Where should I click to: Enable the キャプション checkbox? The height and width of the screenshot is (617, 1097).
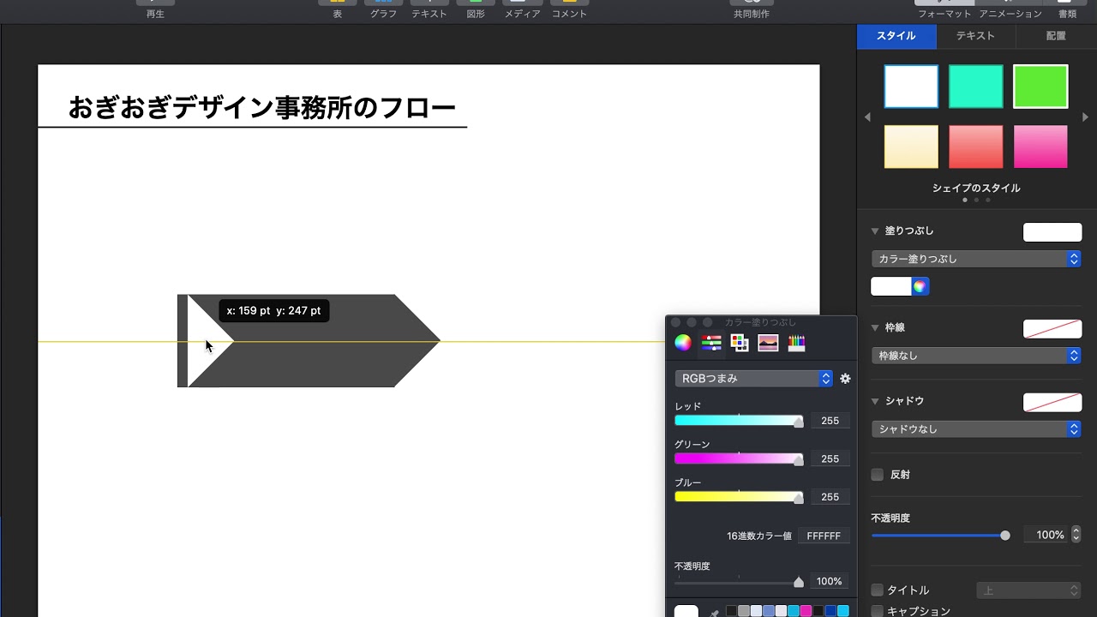pos(877,611)
